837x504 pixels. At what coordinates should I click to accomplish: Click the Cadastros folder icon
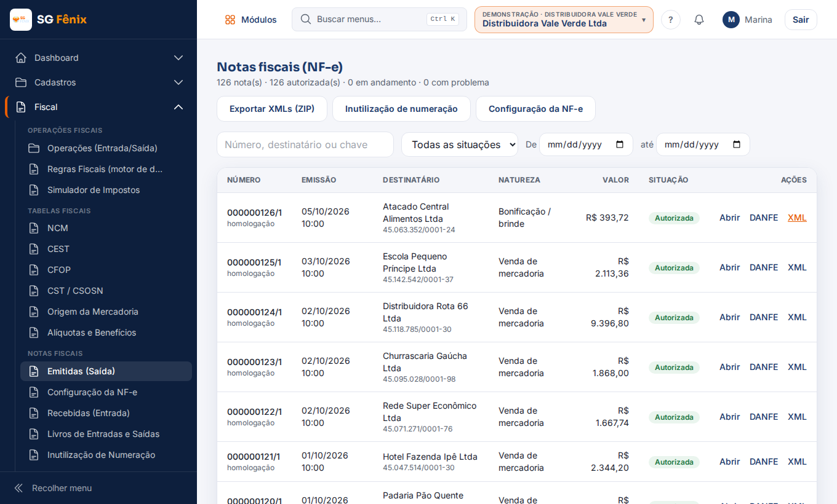click(x=21, y=82)
